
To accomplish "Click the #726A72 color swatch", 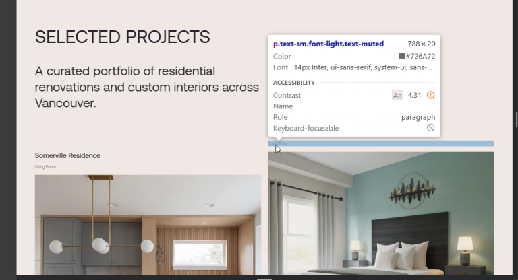I will tap(402, 56).
